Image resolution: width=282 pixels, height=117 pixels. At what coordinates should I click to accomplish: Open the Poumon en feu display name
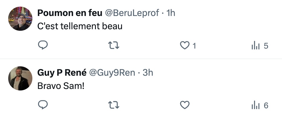(70, 13)
